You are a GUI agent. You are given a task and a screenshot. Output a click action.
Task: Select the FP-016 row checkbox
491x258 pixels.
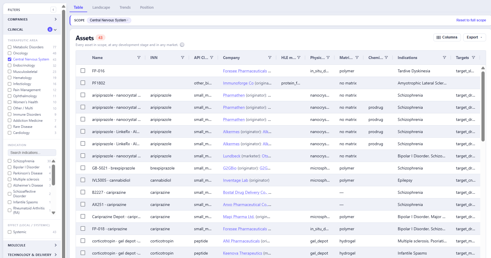pyautogui.click(x=83, y=71)
